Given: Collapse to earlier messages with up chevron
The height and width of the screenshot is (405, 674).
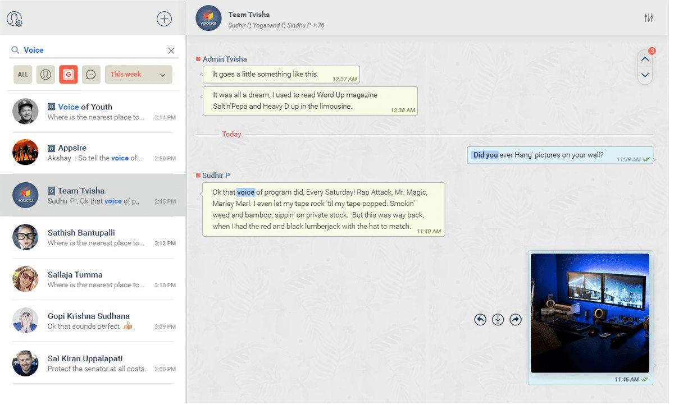Looking at the screenshot, I should pyautogui.click(x=645, y=58).
